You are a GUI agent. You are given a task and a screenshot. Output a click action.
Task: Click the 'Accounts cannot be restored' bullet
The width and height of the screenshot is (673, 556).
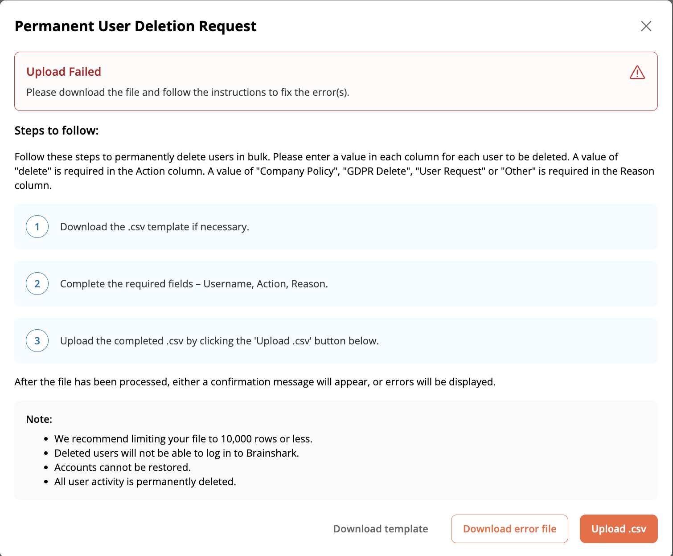pyautogui.click(x=123, y=467)
